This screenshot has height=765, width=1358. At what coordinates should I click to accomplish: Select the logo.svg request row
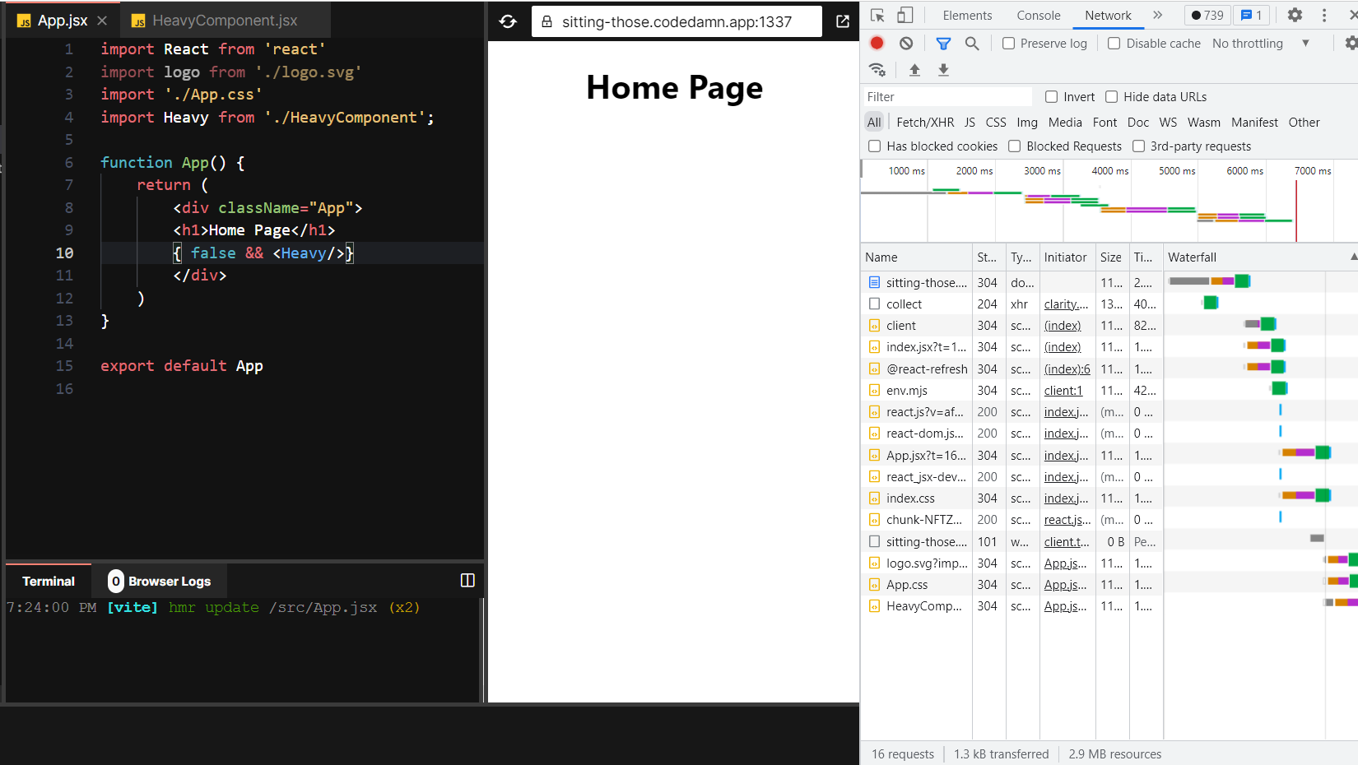pyautogui.click(x=1109, y=563)
